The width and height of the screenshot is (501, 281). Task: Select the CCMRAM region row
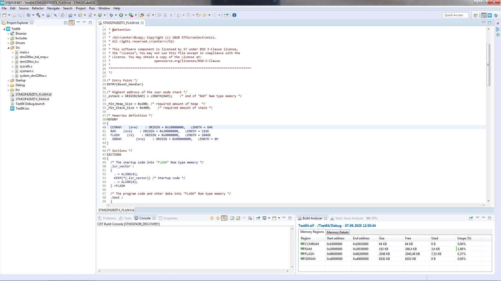(395, 244)
